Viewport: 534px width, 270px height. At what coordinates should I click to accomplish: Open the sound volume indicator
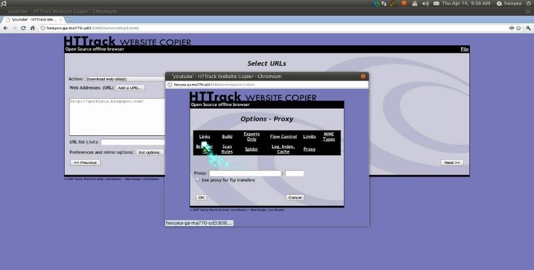(425, 3)
